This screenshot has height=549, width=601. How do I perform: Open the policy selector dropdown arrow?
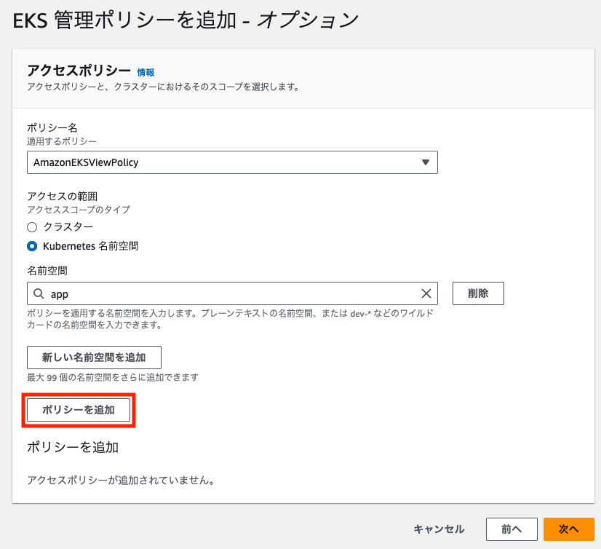click(426, 162)
